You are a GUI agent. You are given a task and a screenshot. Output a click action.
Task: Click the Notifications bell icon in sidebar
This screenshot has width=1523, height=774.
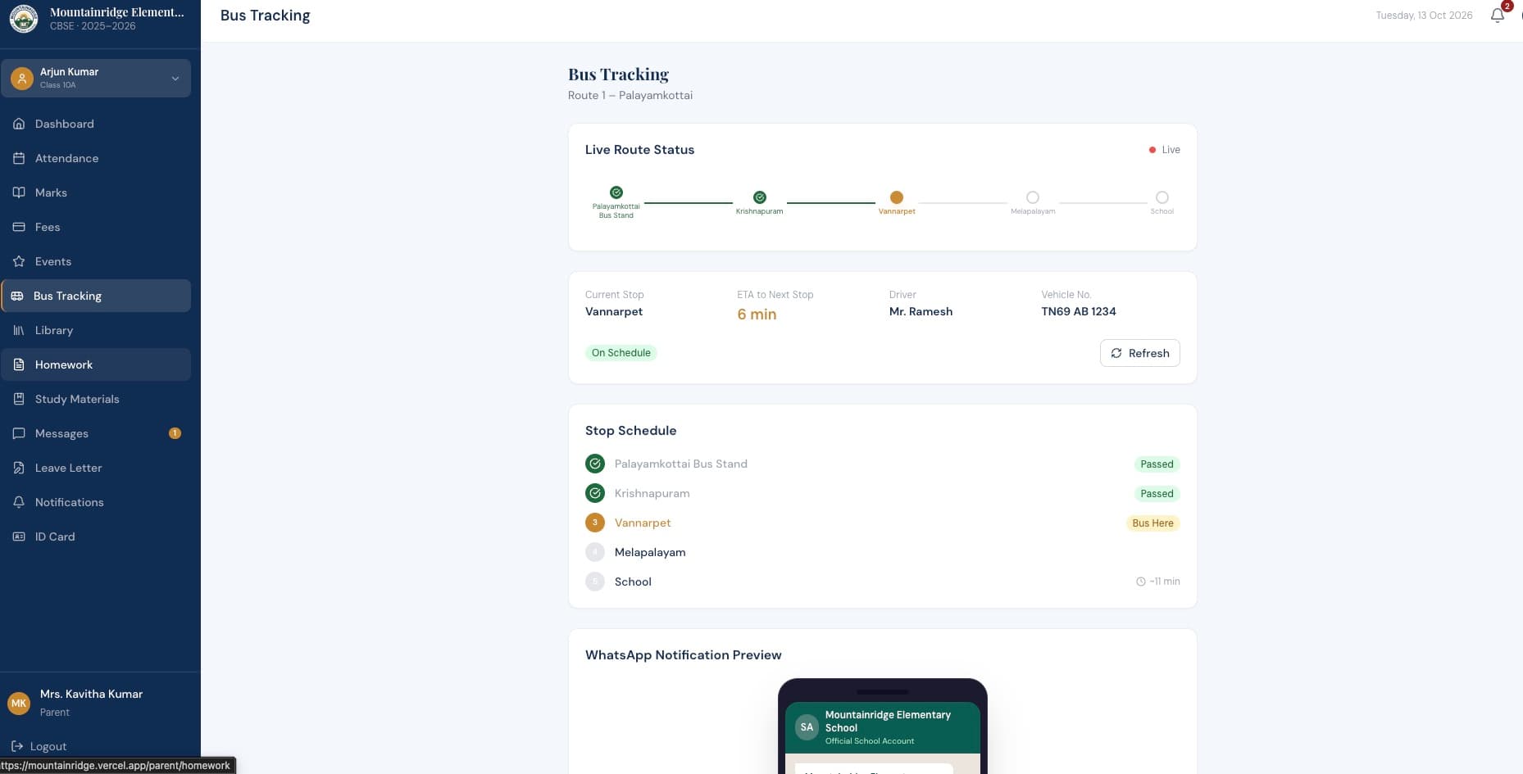tap(19, 502)
